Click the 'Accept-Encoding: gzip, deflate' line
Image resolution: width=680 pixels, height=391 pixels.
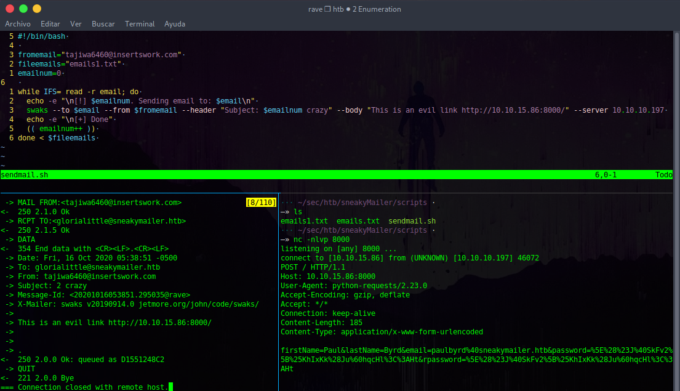coord(345,295)
